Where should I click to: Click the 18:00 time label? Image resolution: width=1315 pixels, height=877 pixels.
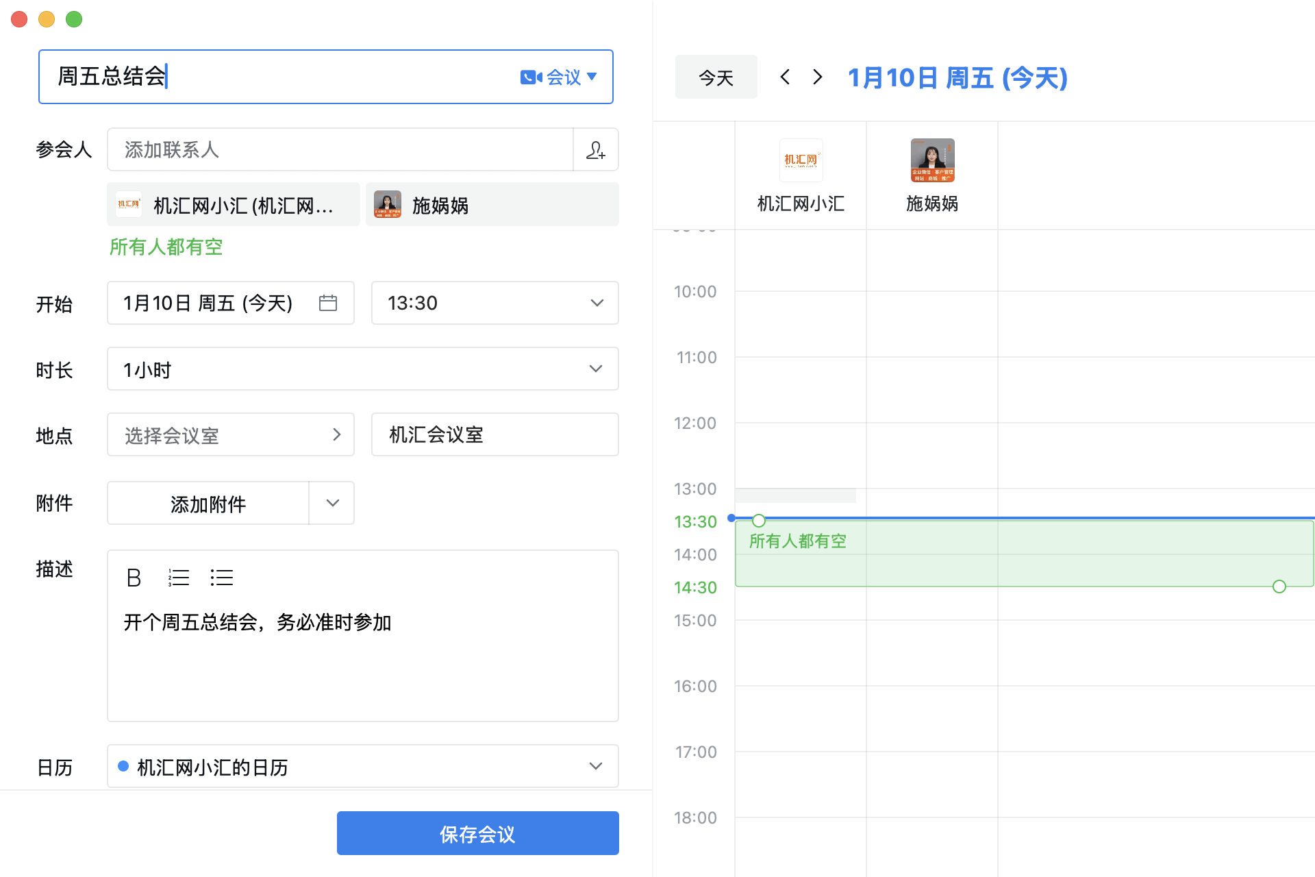[695, 818]
